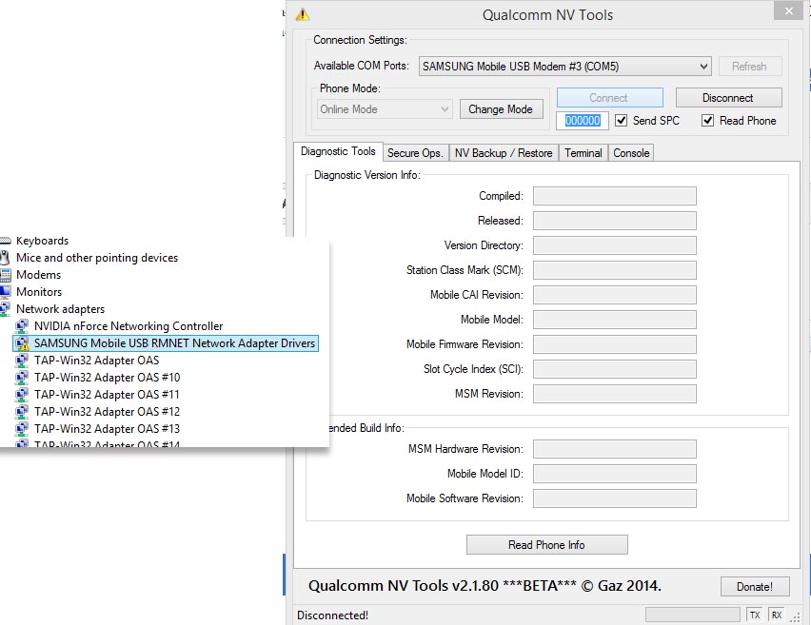Open the Phone Mode dropdown

pyautogui.click(x=385, y=109)
